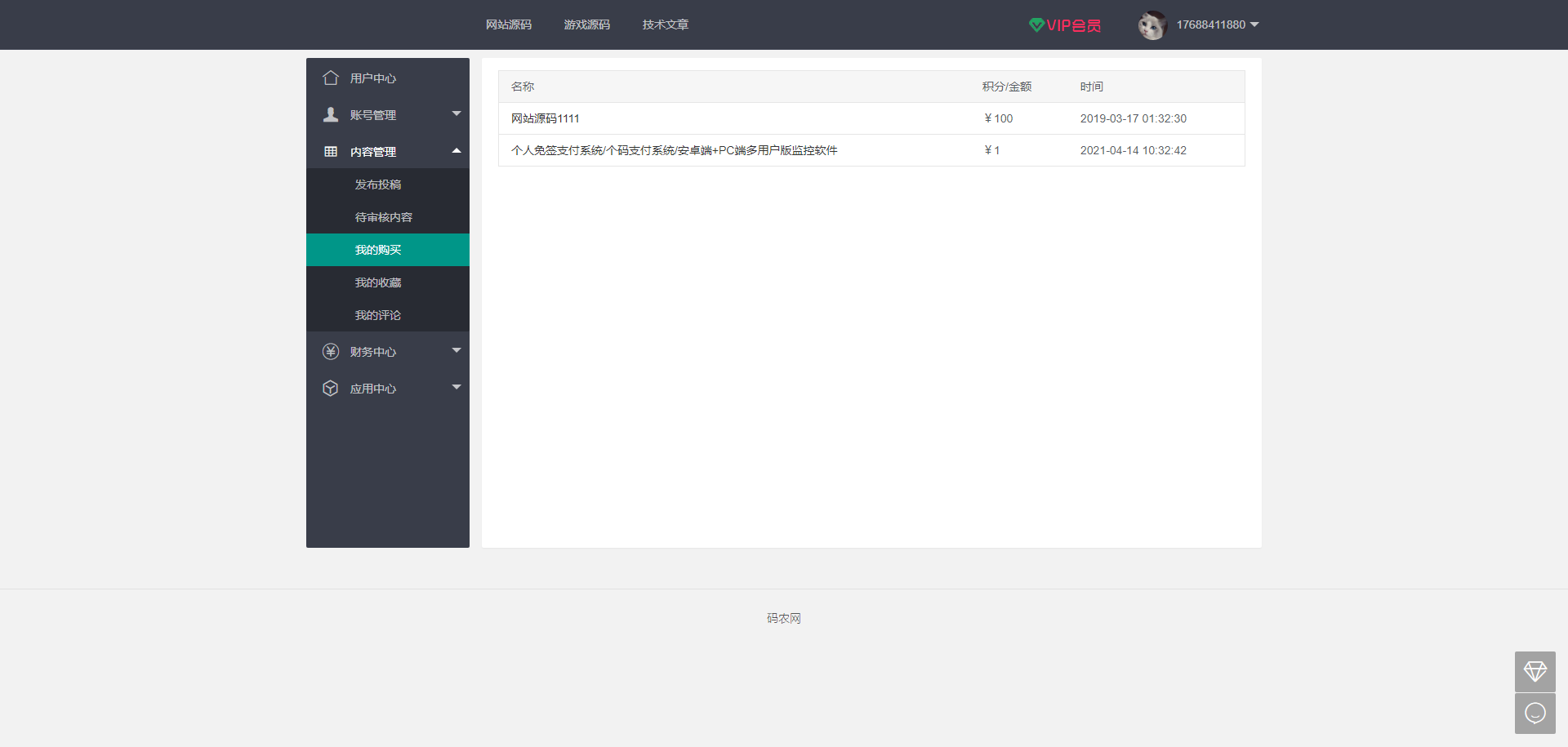Click the user avatar in the header
Image resolution: width=1568 pixels, height=747 pixels.
click(1151, 24)
